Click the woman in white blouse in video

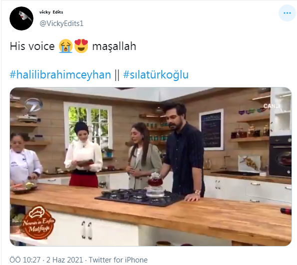click(x=83, y=154)
